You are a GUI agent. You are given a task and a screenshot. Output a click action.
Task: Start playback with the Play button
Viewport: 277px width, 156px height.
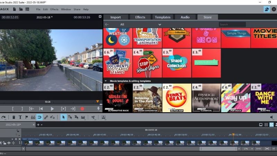[x=52, y=109]
